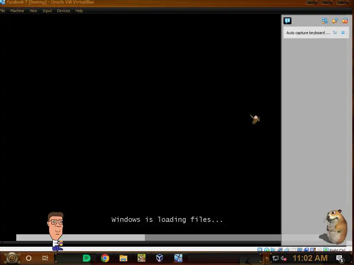Click the CPU virtualization V status icon
354x265 pixels.
(x=313, y=250)
